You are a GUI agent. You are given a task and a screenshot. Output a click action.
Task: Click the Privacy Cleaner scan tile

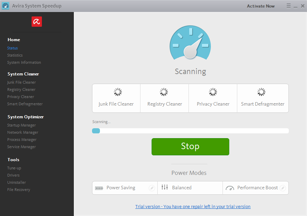(x=213, y=98)
